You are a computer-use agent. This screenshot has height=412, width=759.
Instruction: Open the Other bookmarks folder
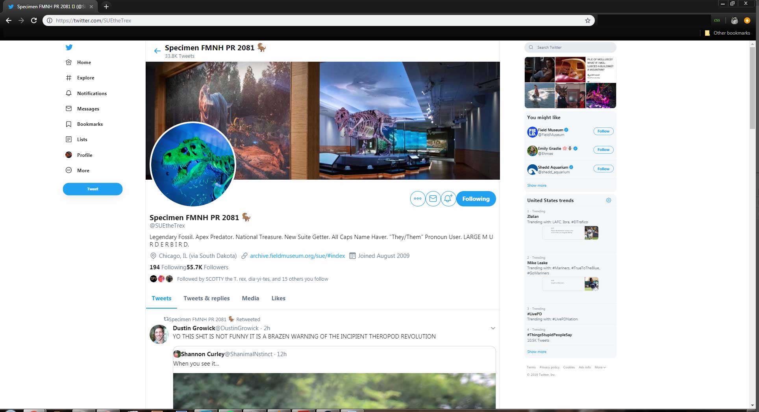pos(727,33)
